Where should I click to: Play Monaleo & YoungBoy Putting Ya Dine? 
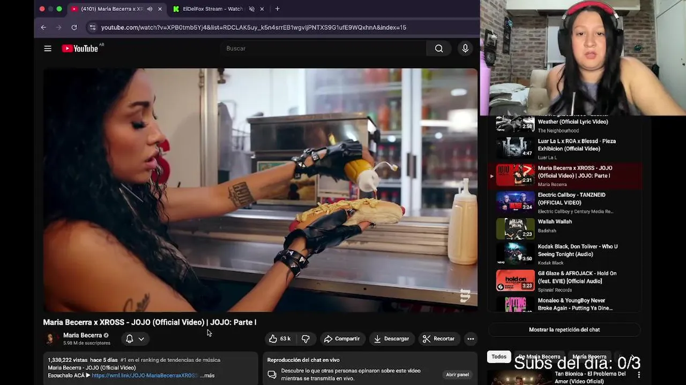[x=564, y=304]
